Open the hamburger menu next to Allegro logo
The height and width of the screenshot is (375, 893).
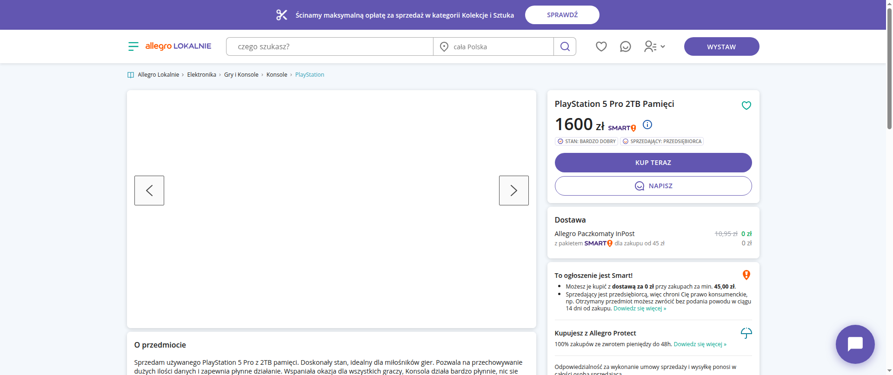click(x=133, y=46)
